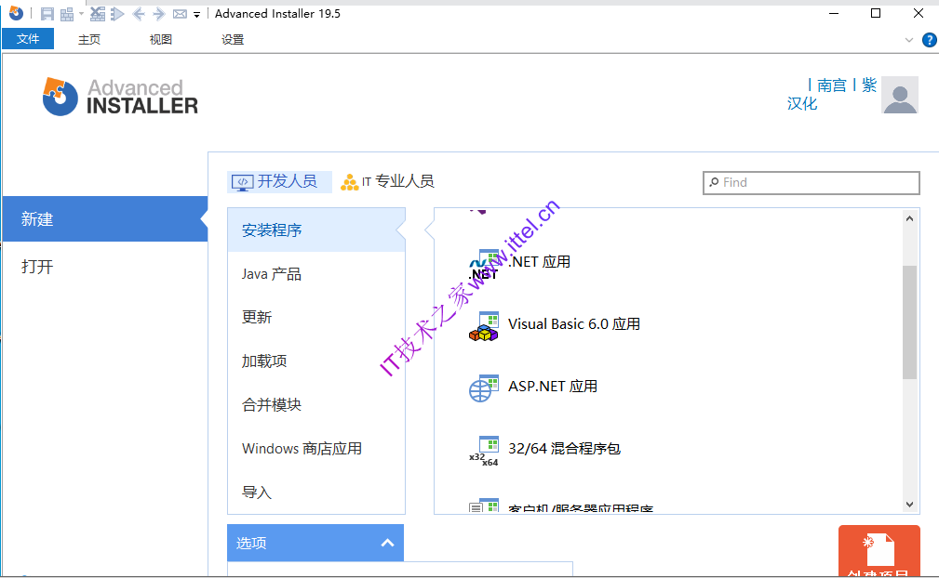
Task: Select the 导入 category
Action: pyautogui.click(x=316, y=492)
